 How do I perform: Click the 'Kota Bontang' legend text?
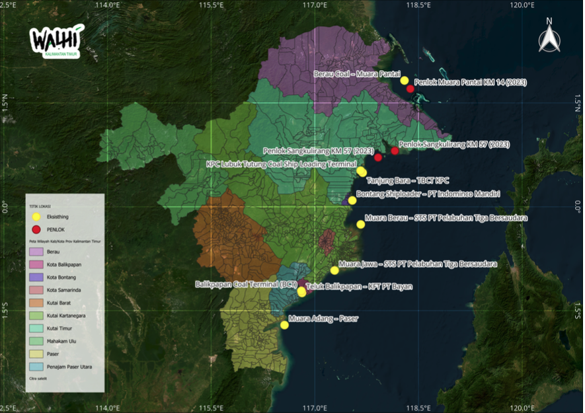(x=61, y=277)
